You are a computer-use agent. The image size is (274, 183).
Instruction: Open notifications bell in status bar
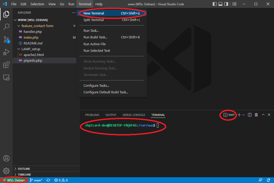268,180
